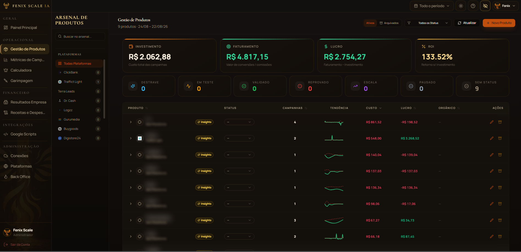Open the Fenix user menu
The height and width of the screenshot is (252, 521).
(506, 6)
